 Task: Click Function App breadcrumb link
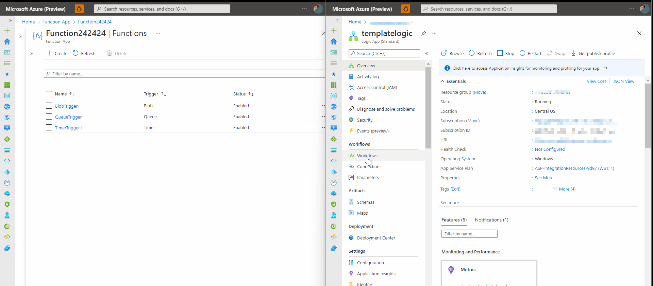click(x=56, y=22)
